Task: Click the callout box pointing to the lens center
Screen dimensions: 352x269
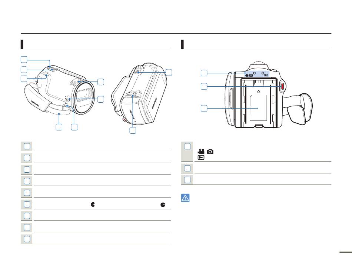Action: click(101, 99)
